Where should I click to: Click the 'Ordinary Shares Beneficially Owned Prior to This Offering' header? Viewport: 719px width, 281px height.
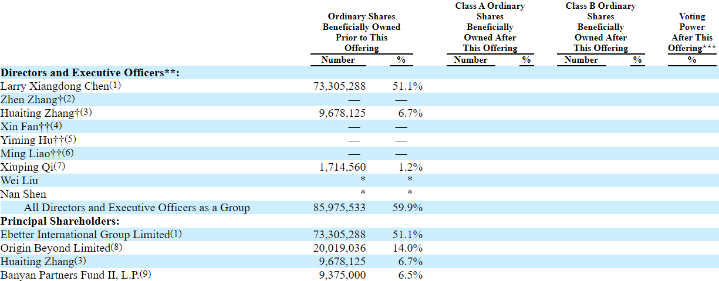(362, 32)
